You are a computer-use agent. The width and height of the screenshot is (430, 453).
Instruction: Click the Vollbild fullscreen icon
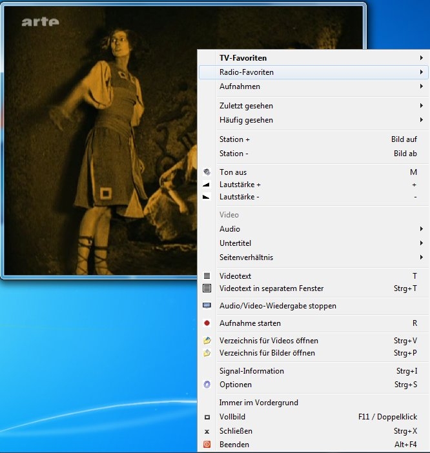[x=207, y=418]
